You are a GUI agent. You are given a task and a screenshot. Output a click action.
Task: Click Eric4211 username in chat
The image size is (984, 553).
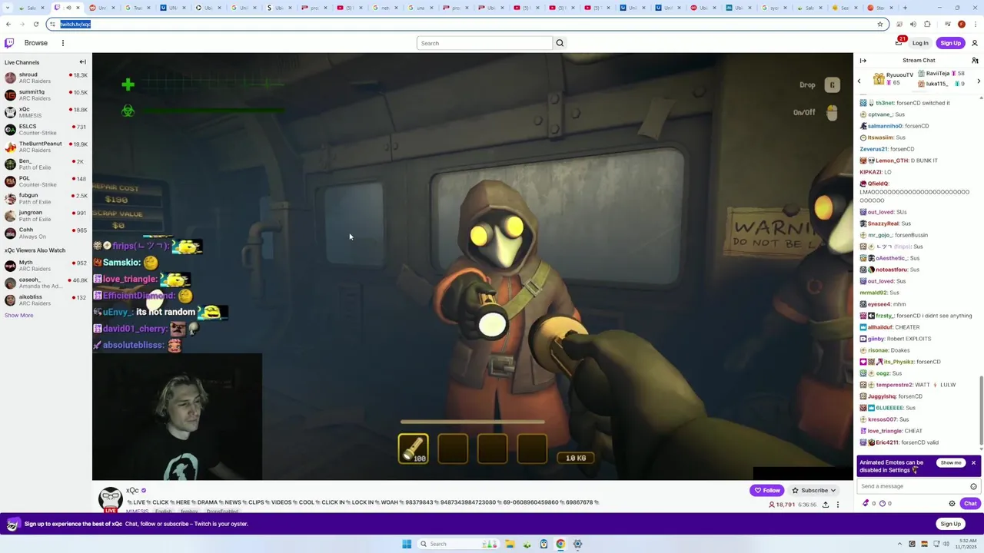click(887, 442)
